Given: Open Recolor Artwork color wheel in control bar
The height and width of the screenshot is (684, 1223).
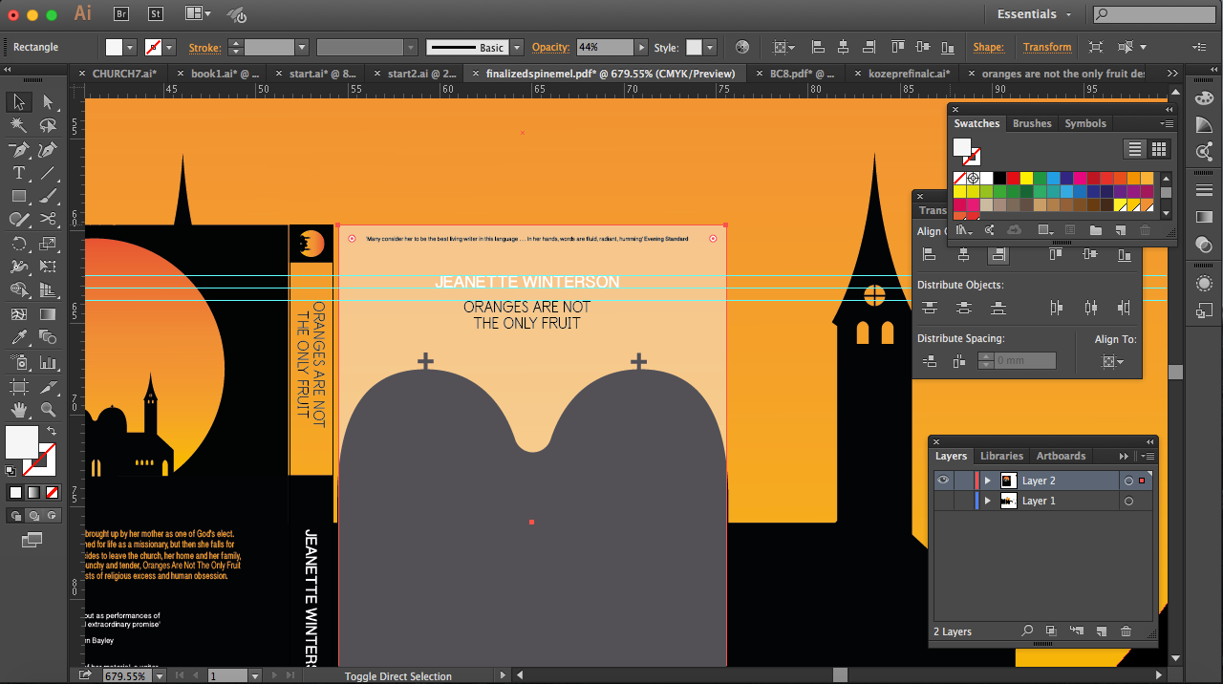Looking at the screenshot, I should point(742,47).
